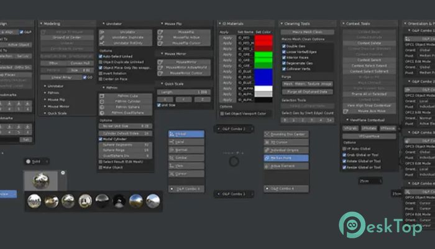Toggle Modal Cylinder checkbox
Image resolution: width=435 pixels, height=249 pixels.
pos(101,139)
